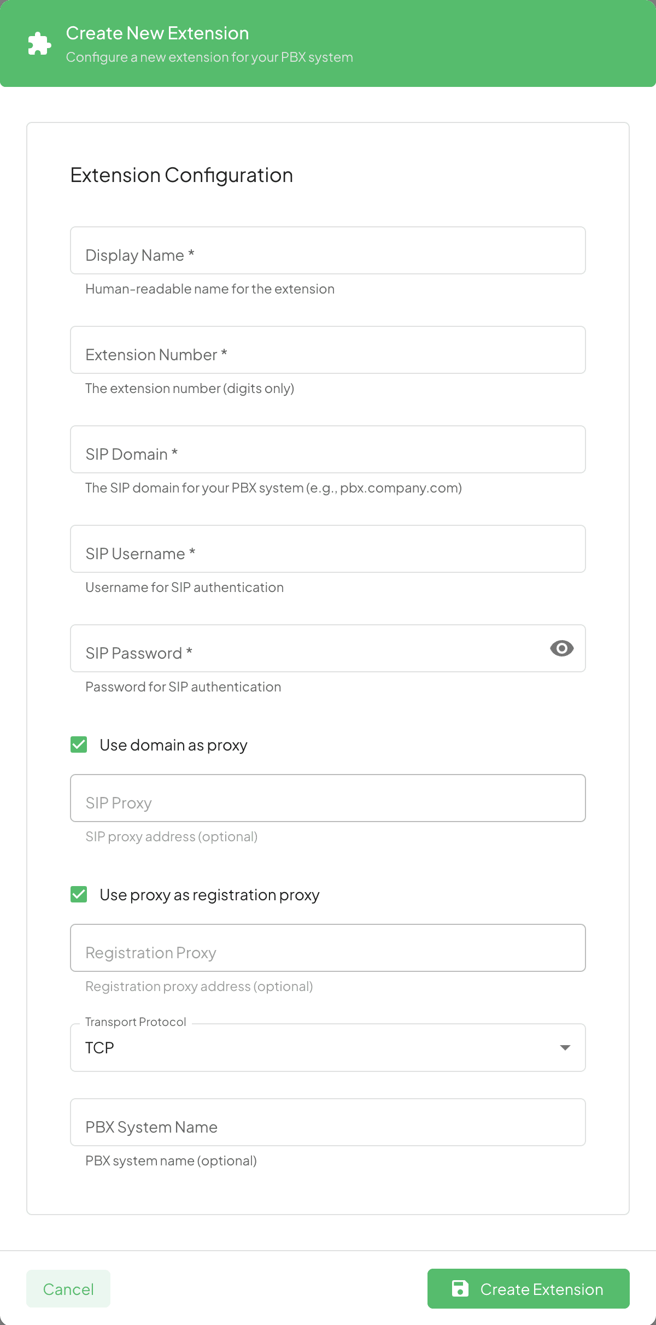Click the save icon on Create Extension button
656x1325 pixels.
[461, 1289]
